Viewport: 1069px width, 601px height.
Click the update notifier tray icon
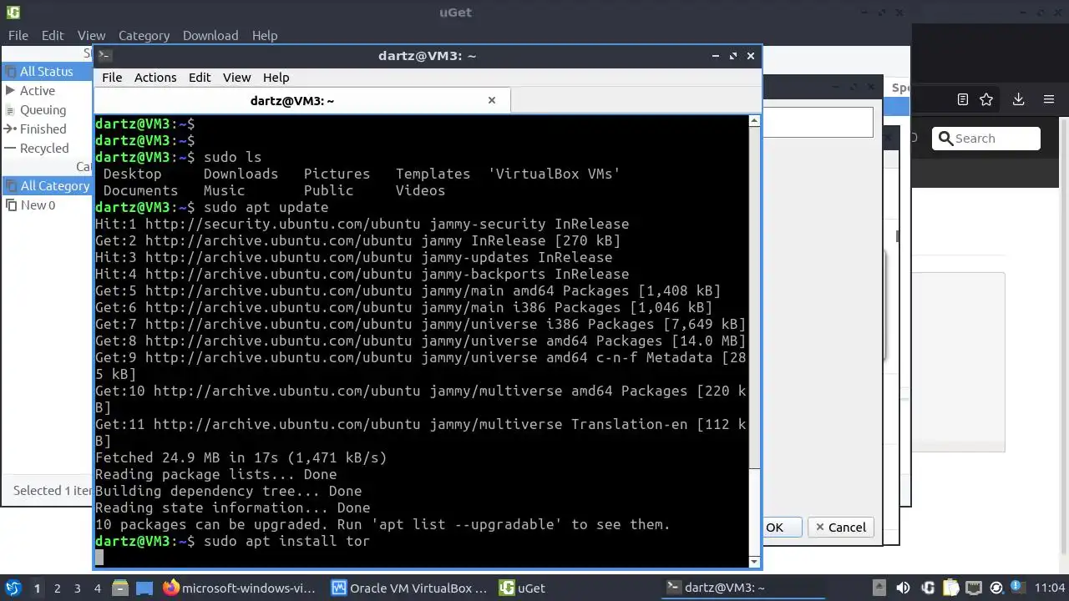coord(996,588)
